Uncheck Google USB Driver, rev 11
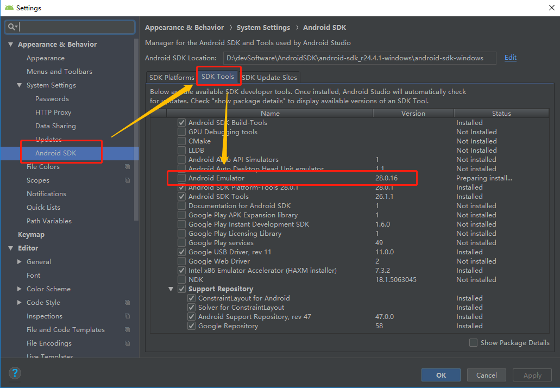 [182, 252]
